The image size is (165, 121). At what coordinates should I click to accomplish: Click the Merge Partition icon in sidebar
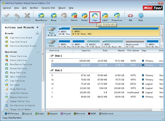[7, 73]
